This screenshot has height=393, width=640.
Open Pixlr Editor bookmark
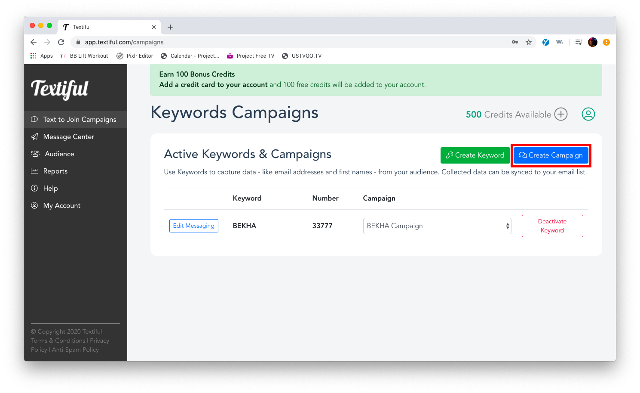coord(135,56)
